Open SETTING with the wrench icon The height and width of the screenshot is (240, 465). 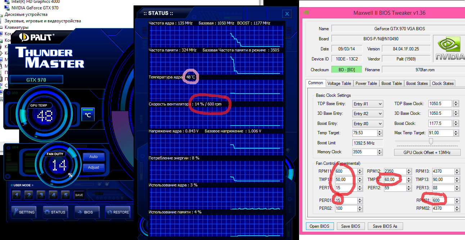point(24,212)
